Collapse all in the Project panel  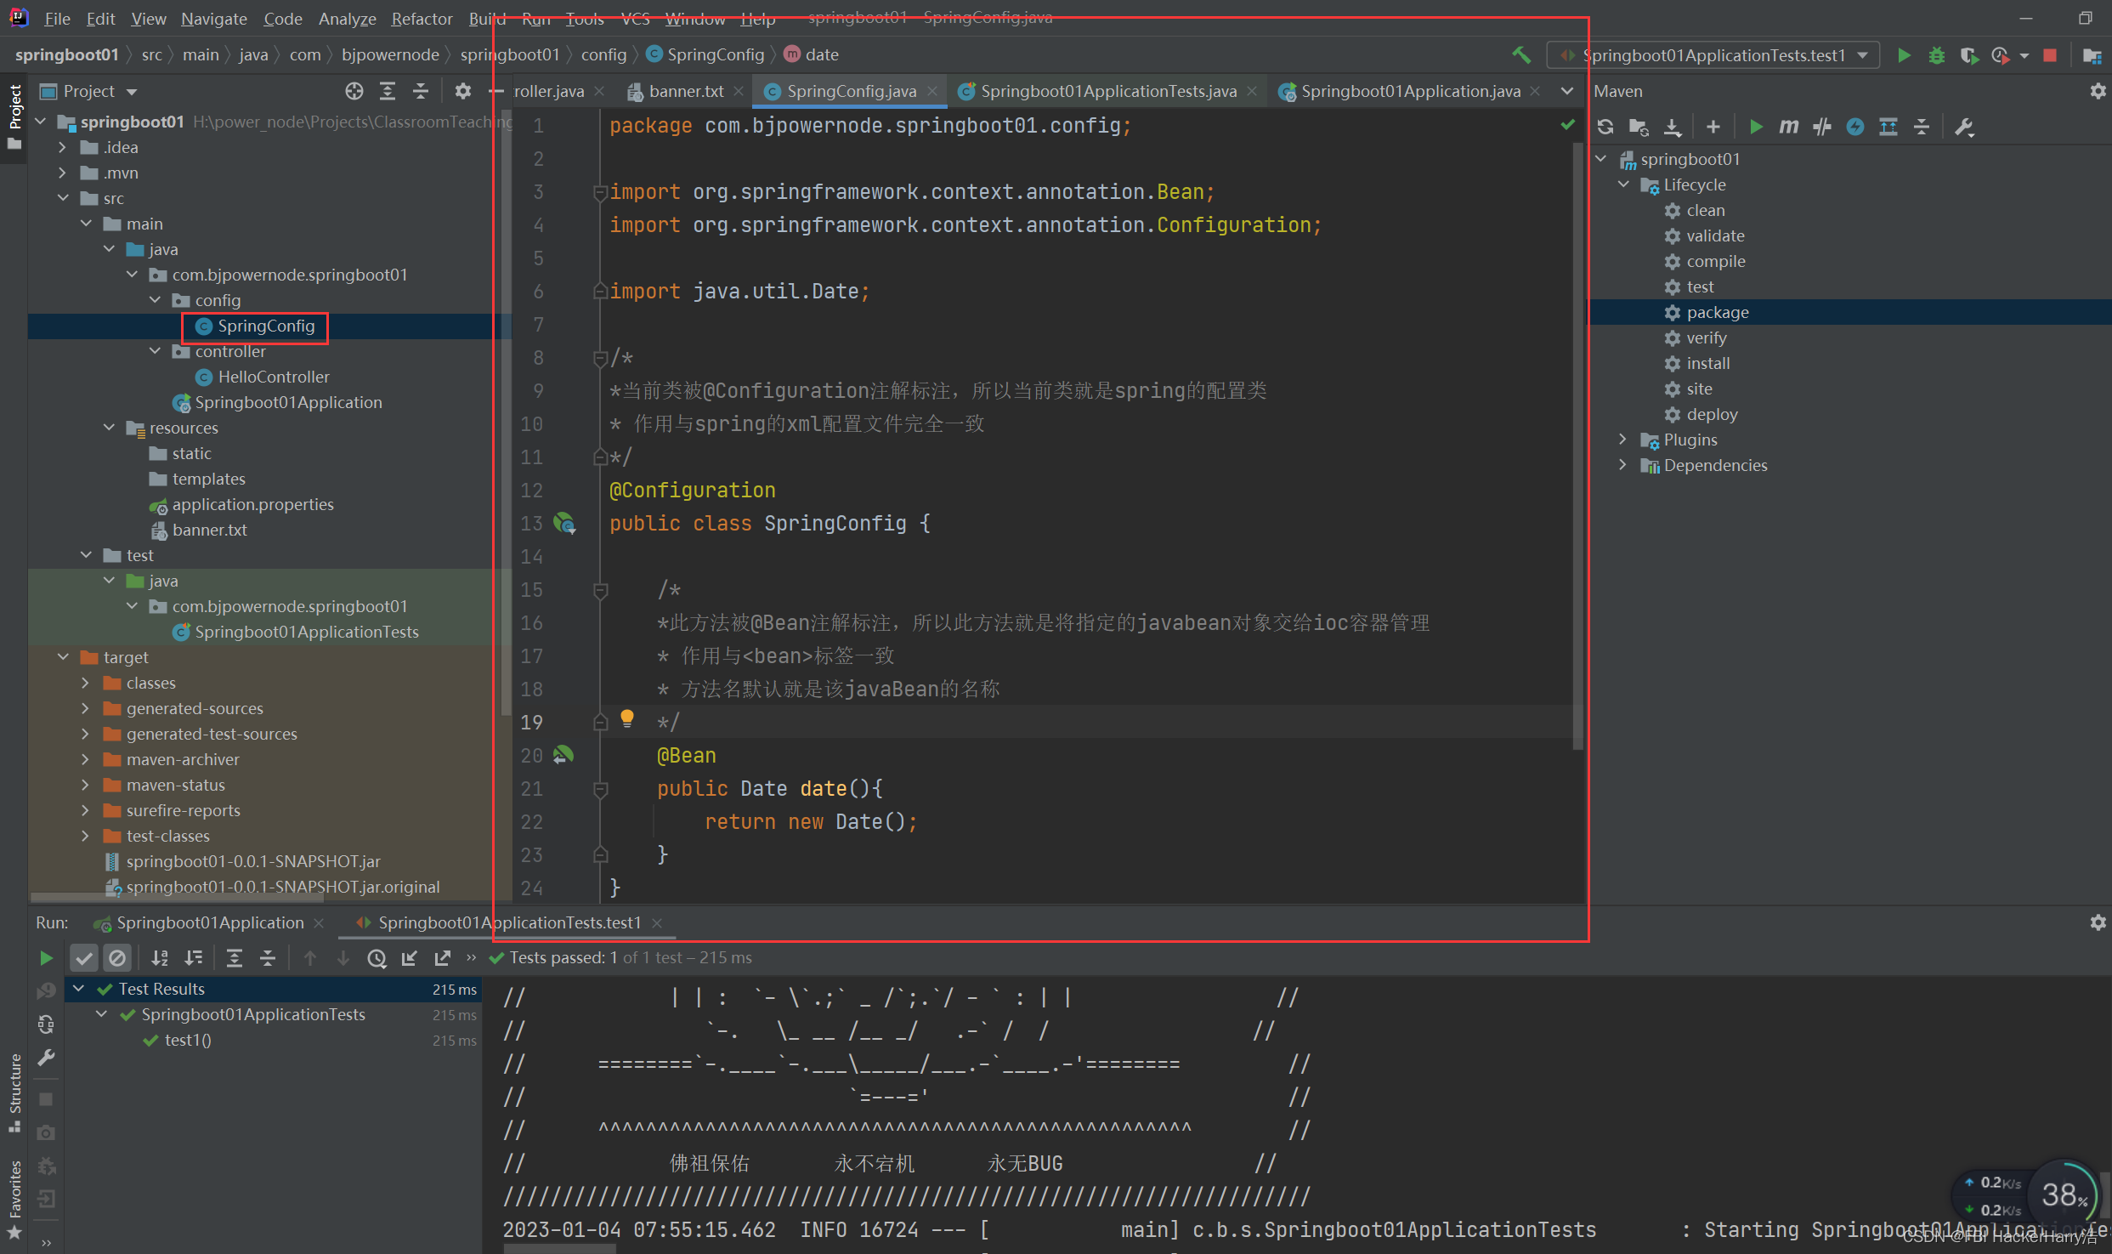tap(421, 91)
